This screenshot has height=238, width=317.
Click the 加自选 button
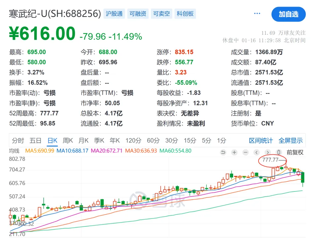point(288,14)
